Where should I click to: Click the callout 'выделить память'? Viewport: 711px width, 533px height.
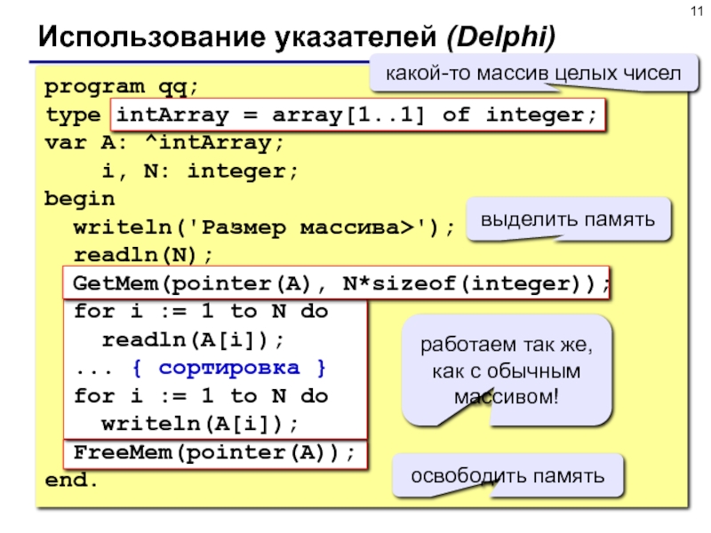click(x=568, y=219)
